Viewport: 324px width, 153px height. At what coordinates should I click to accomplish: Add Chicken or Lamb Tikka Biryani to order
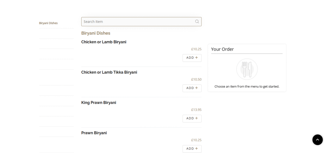(x=192, y=88)
